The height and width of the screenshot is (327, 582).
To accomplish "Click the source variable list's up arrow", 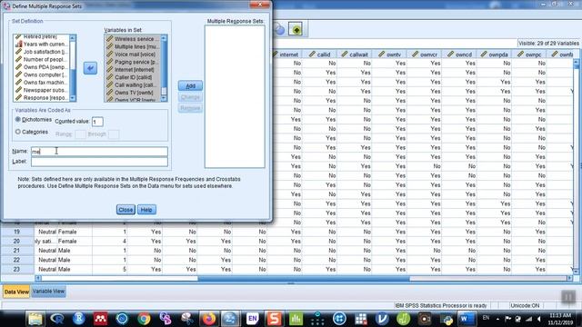I will pyautogui.click(x=73, y=38).
